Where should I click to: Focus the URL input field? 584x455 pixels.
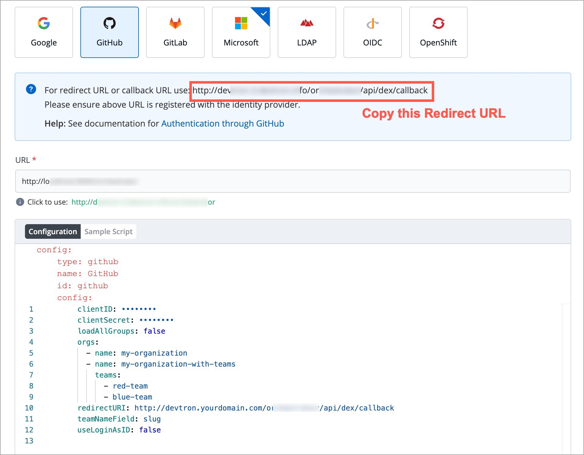coord(292,181)
